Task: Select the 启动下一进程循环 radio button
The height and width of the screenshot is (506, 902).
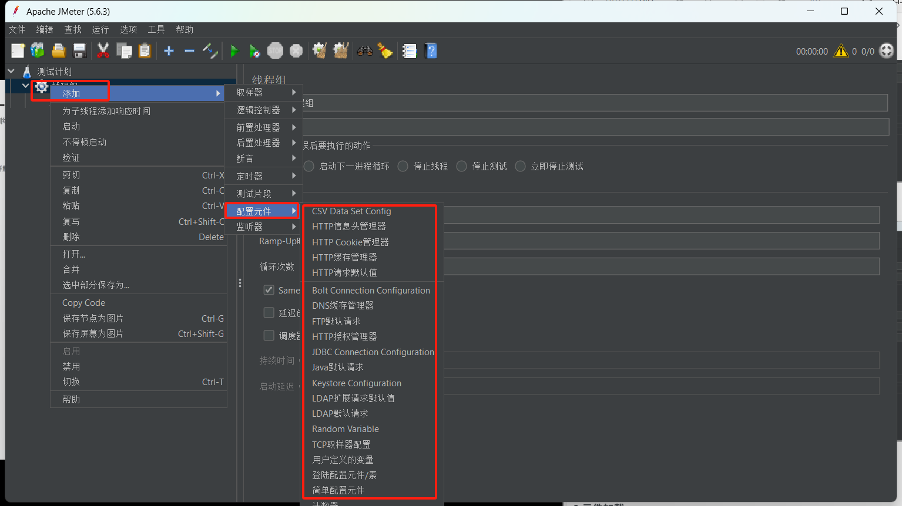Action: 309,166
